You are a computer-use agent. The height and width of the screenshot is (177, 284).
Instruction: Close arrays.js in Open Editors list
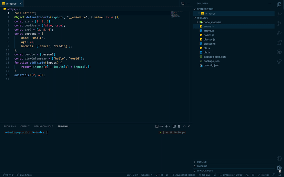point(199,14)
